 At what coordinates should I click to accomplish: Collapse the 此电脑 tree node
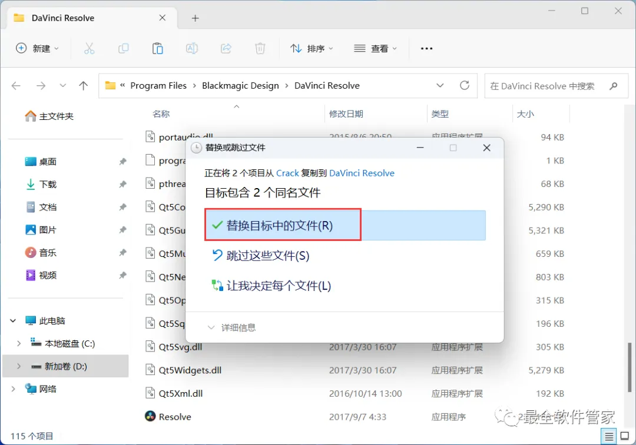click(13, 321)
